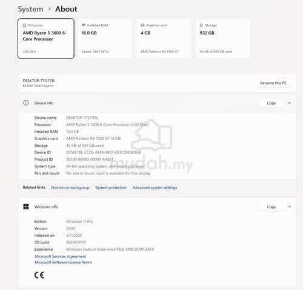Go back to System in breadcrumb
The image size is (303, 290).
point(30,9)
